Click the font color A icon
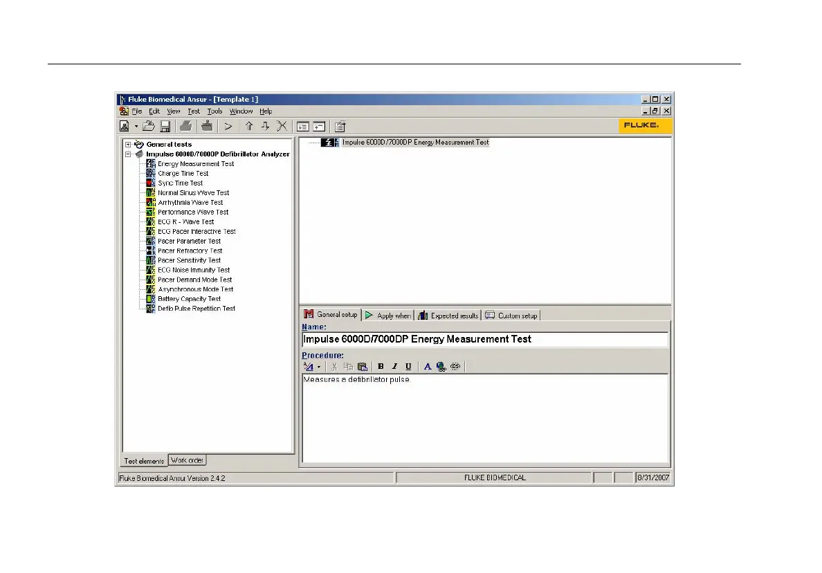Screen dimensions: 822x573 pos(427,367)
